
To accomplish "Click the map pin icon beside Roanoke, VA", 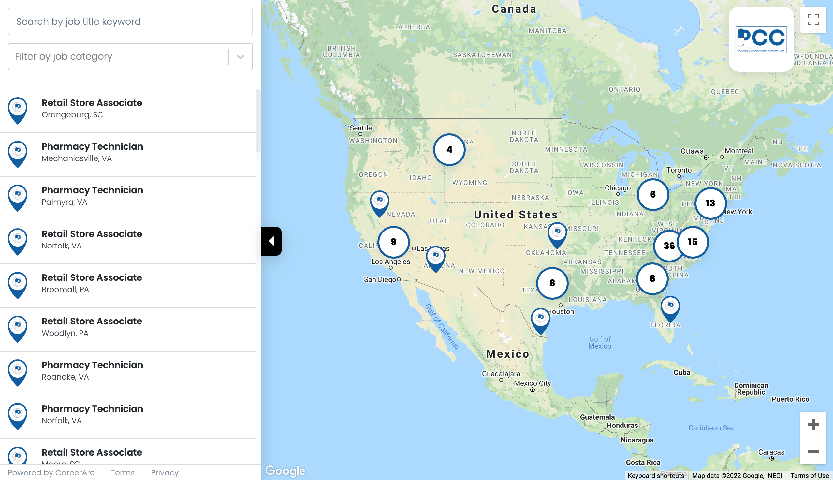I will coord(18,372).
